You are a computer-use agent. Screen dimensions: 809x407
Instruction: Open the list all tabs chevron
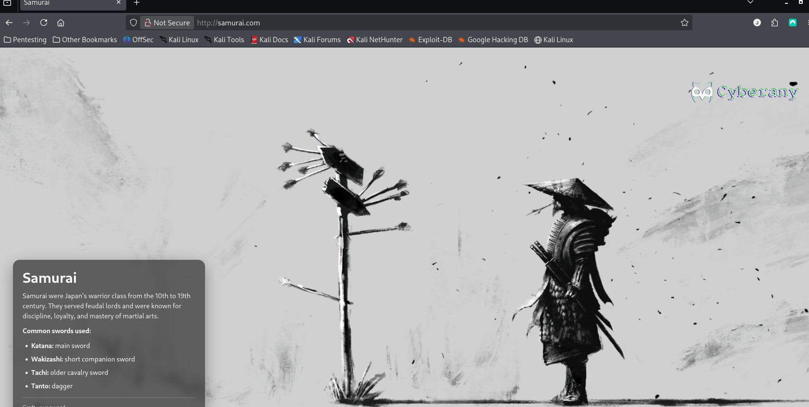pos(750,2)
